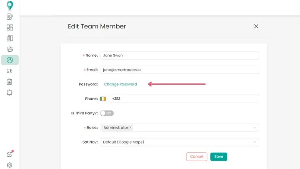Open the edit document sidebar icon
Screen dimensions: 300x169
pyautogui.click(x=10, y=17)
